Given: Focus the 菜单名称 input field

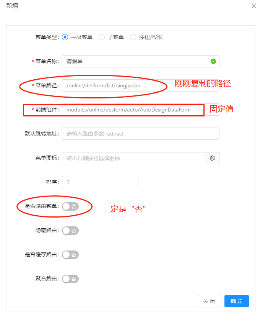Looking at the screenshot, I should 141,61.
